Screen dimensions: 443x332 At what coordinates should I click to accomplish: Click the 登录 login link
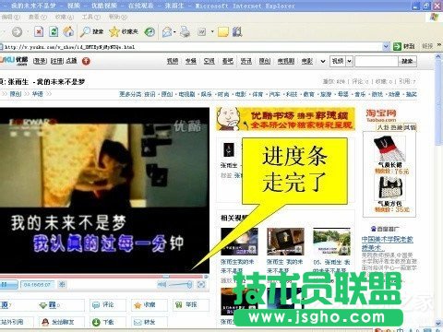pos(40,61)
